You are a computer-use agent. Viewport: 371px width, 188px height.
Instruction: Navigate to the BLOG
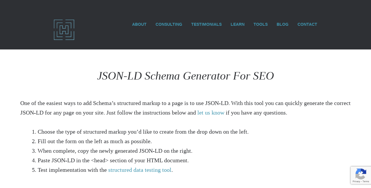click(282, 24)
